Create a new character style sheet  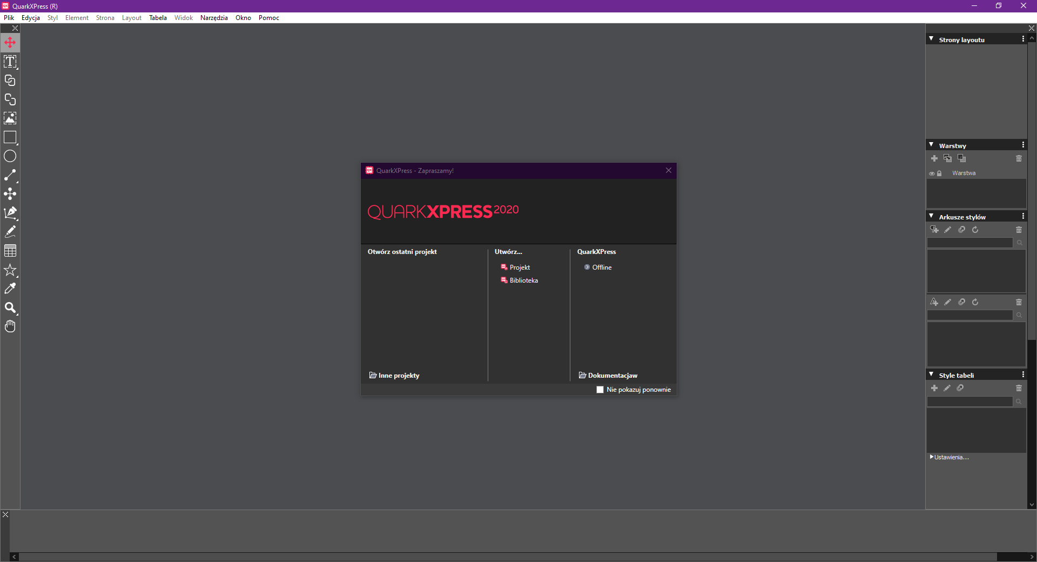(x=934, y=302)
